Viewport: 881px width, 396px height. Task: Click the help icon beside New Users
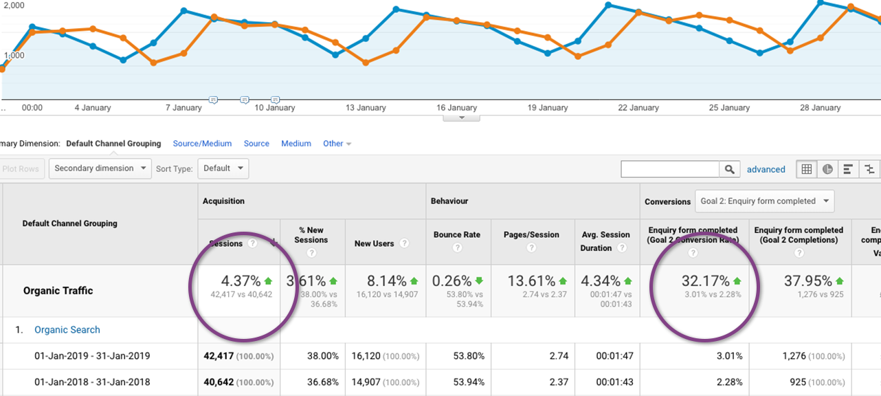pyautogui.click(x=404, y=243)
